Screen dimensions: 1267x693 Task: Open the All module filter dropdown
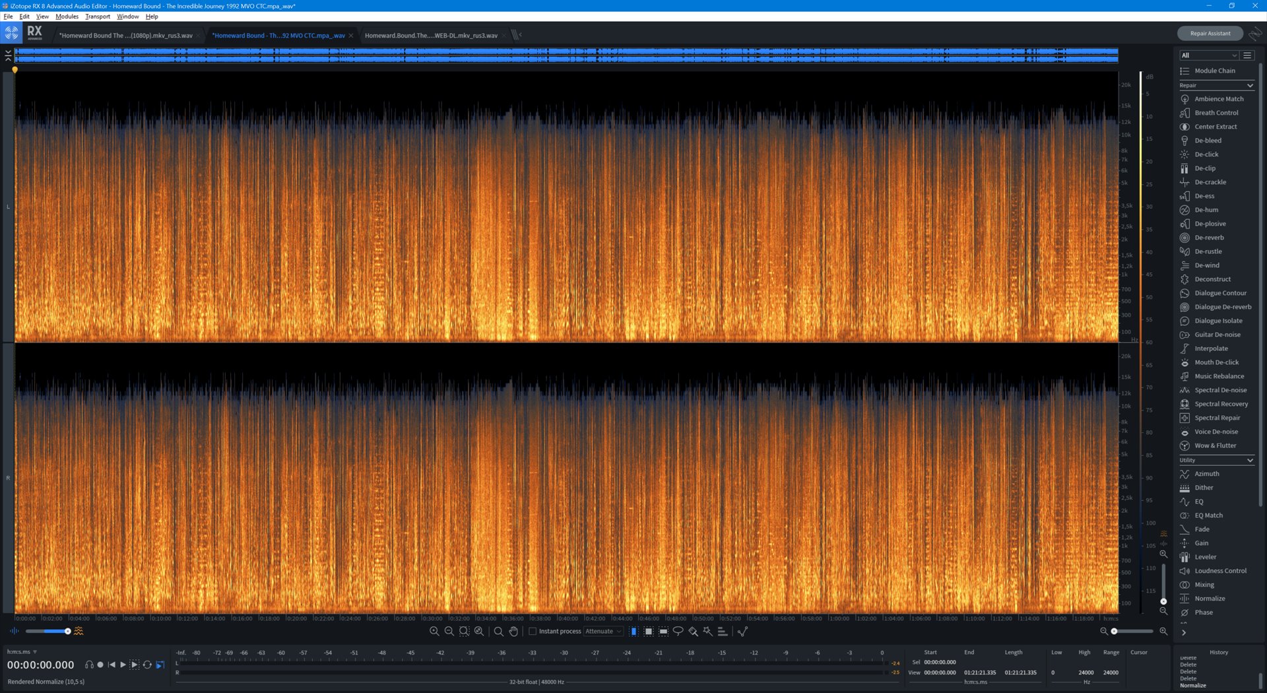(x=1209, y=55)
